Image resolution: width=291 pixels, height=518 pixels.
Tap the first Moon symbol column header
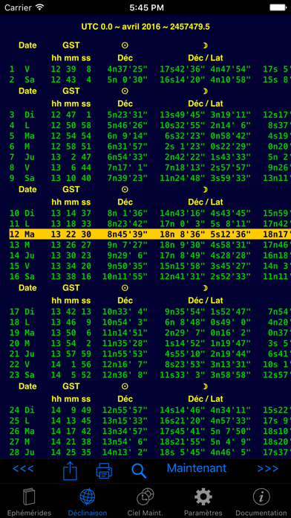206,45
